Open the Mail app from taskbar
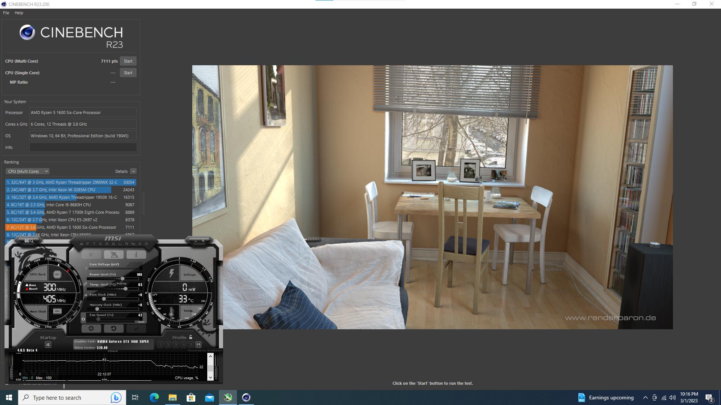 (x=209, y=397)
